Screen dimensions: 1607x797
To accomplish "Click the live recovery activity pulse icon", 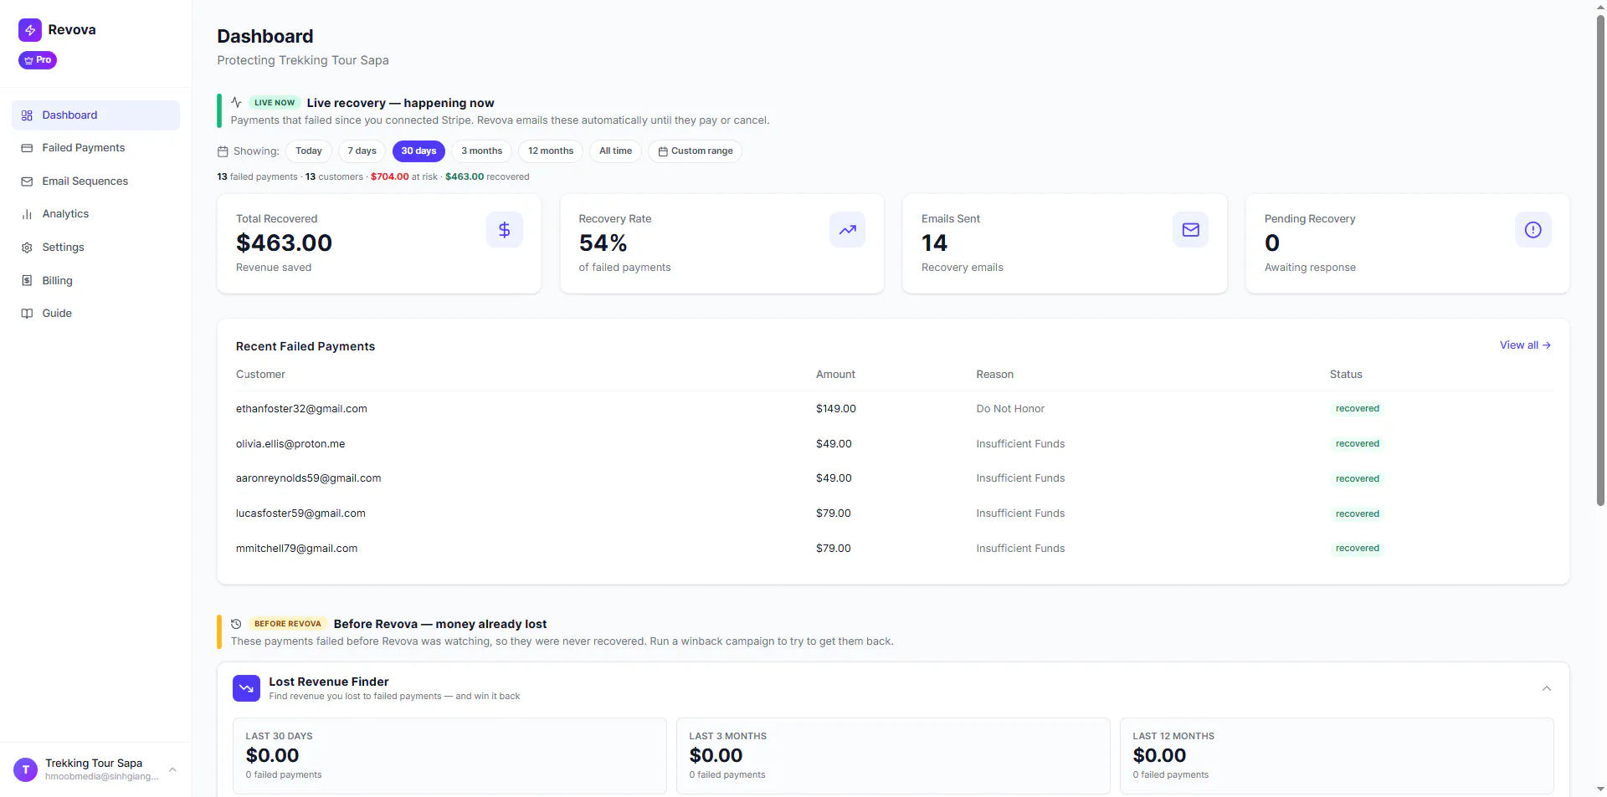I will tap(237, 103).
